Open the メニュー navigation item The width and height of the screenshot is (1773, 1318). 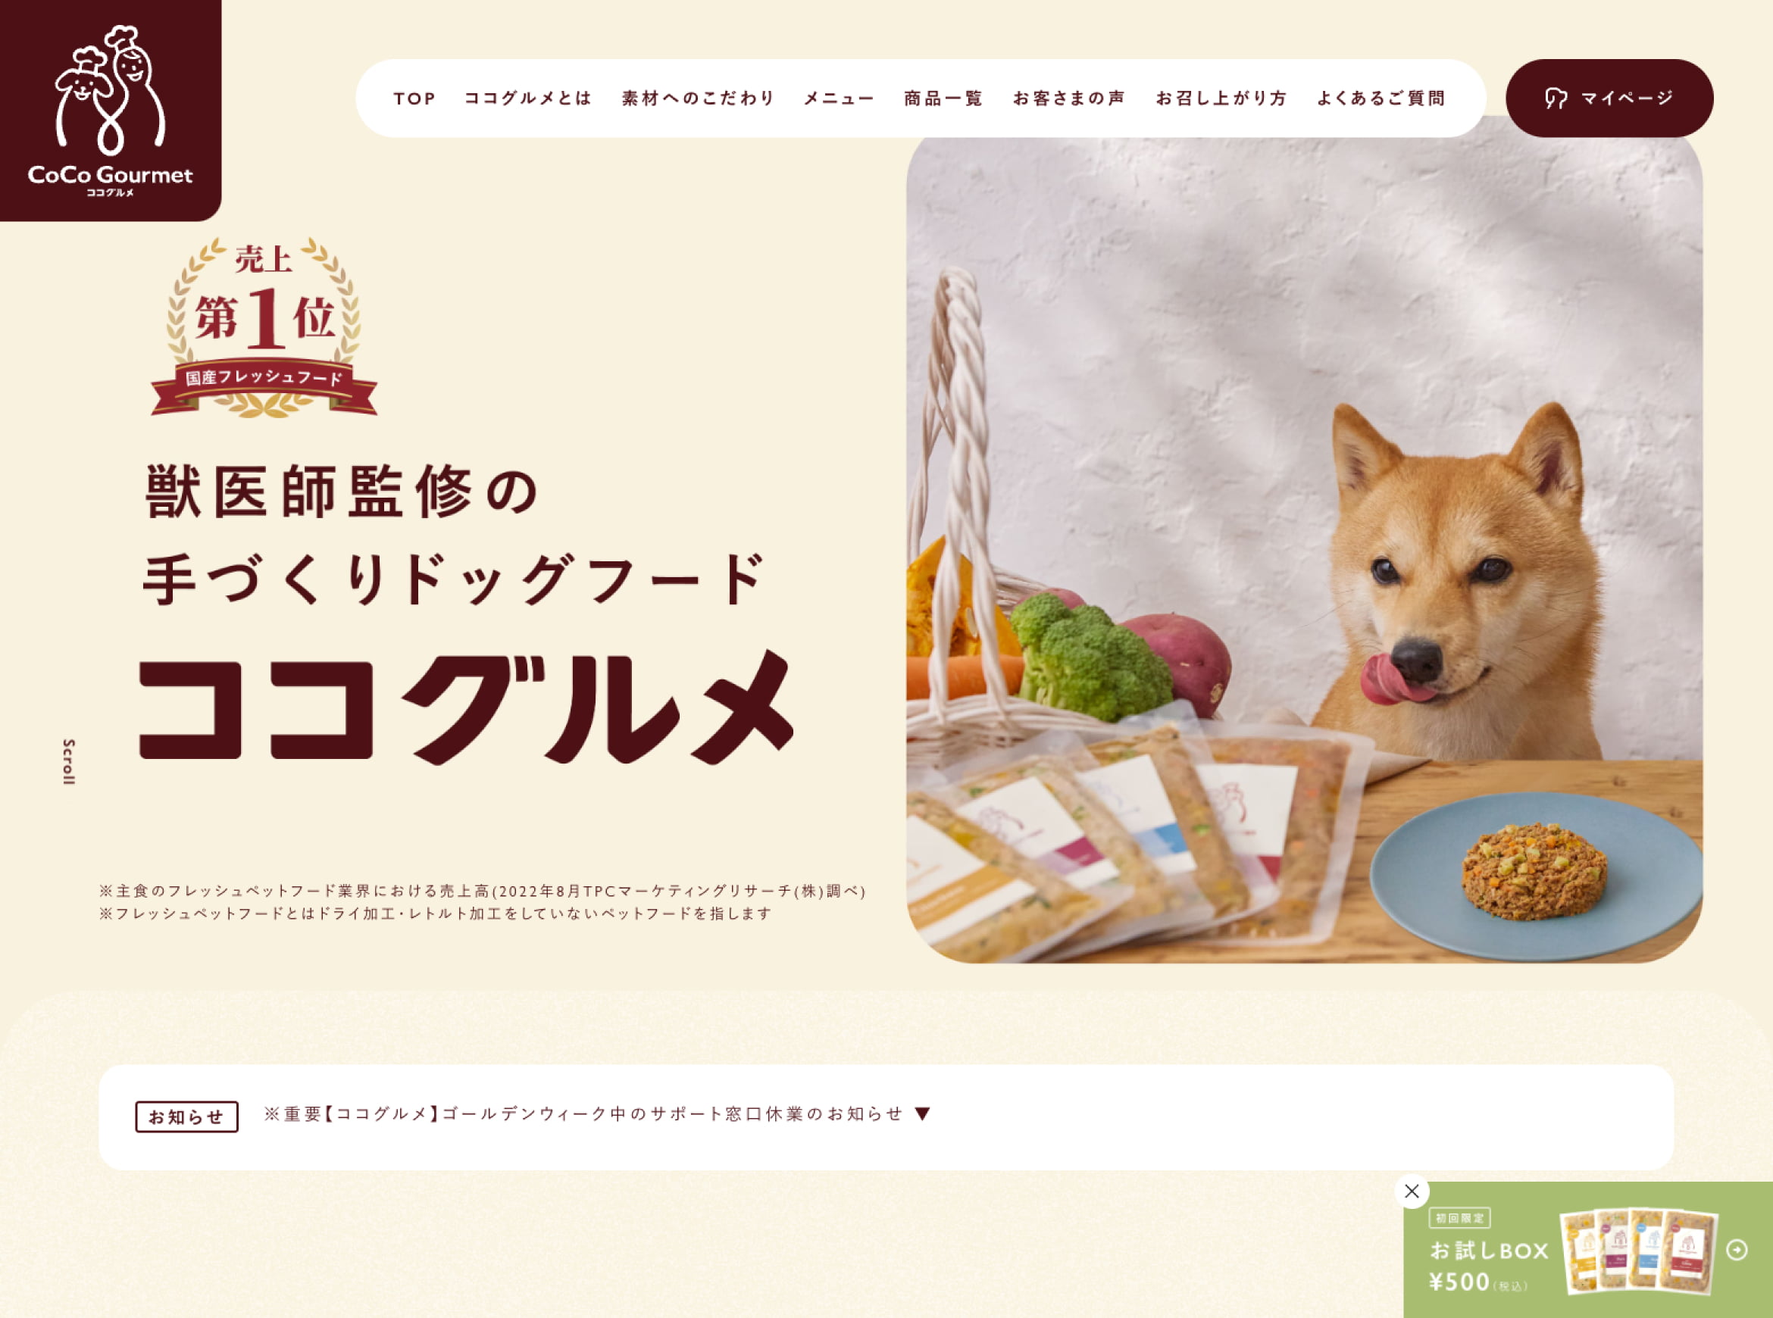839,98
